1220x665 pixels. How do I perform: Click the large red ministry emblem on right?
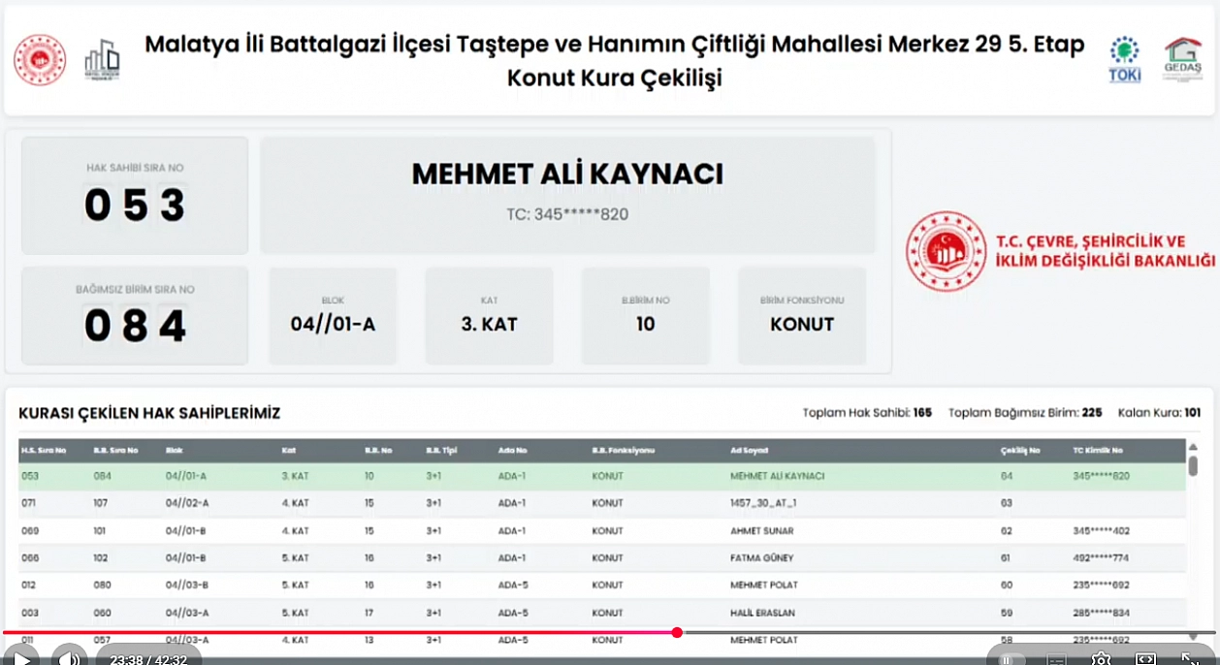[x=946, y=251]
